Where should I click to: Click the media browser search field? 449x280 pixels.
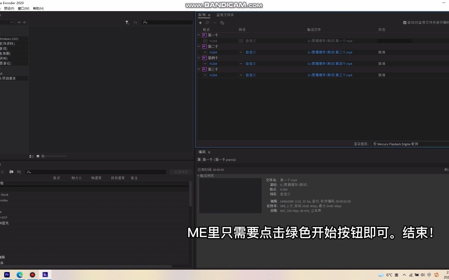pos(167,23)
